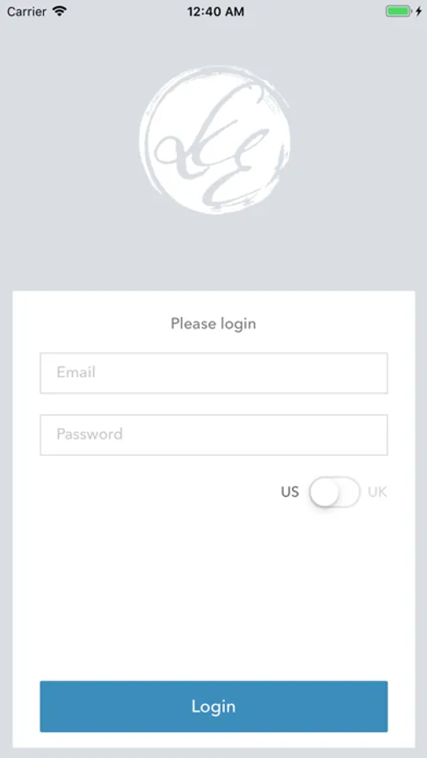The width and height of the screenshot is (427, 758).
Task: Click the Login button
Action: coord(214,707)
